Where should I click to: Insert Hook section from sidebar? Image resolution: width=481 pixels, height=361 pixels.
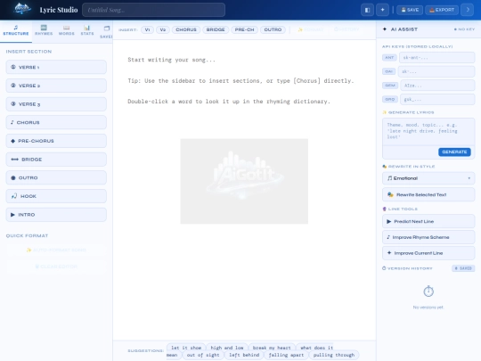(x=56, y=196)
